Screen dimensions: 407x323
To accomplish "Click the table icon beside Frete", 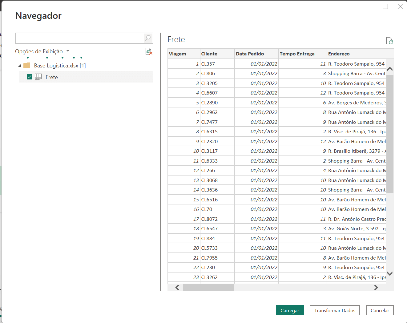I will (x=38, y=77).
